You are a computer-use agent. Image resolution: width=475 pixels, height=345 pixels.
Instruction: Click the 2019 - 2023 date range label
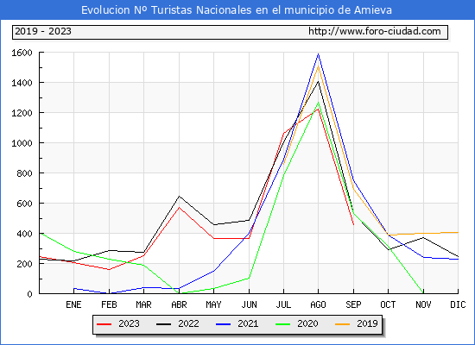point(43,31)
